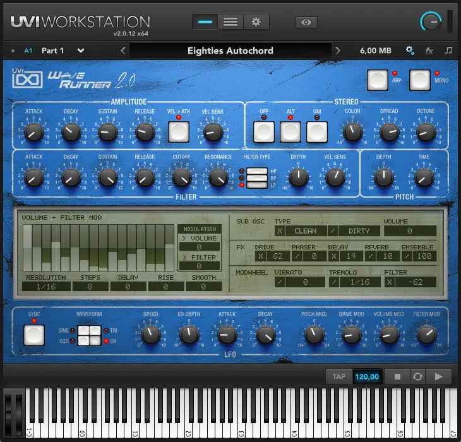
Task: Go to the next preset arrow
Action: (x=338, y=51)
